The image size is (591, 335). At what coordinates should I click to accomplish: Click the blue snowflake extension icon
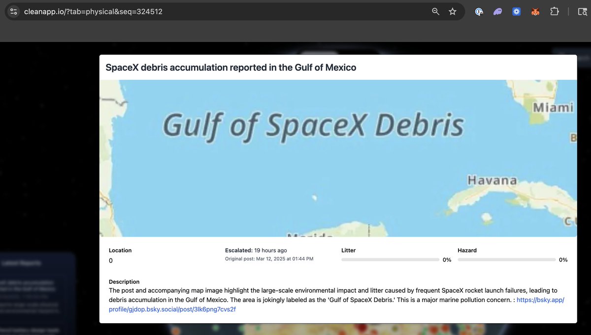click(516, 11)
